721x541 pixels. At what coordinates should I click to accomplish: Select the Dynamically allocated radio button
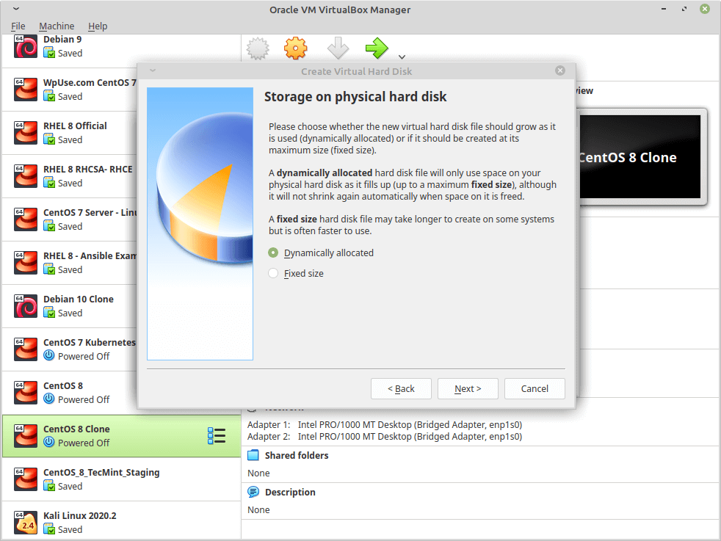coord(273,253)
